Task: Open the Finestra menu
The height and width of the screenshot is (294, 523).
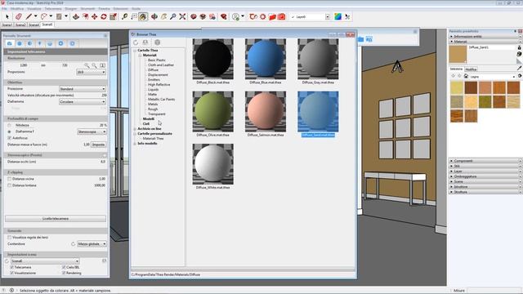Action: (104, 9)
